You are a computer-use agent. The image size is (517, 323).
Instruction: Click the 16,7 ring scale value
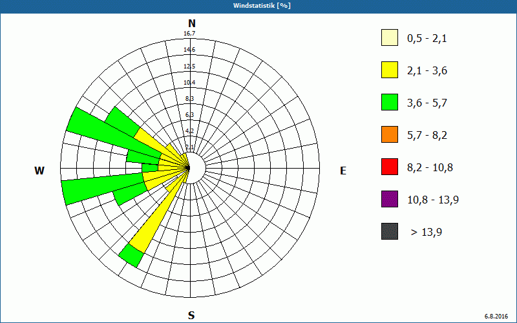(190, 34)
